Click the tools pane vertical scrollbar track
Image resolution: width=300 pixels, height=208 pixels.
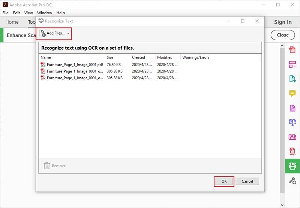click(282, 125)
